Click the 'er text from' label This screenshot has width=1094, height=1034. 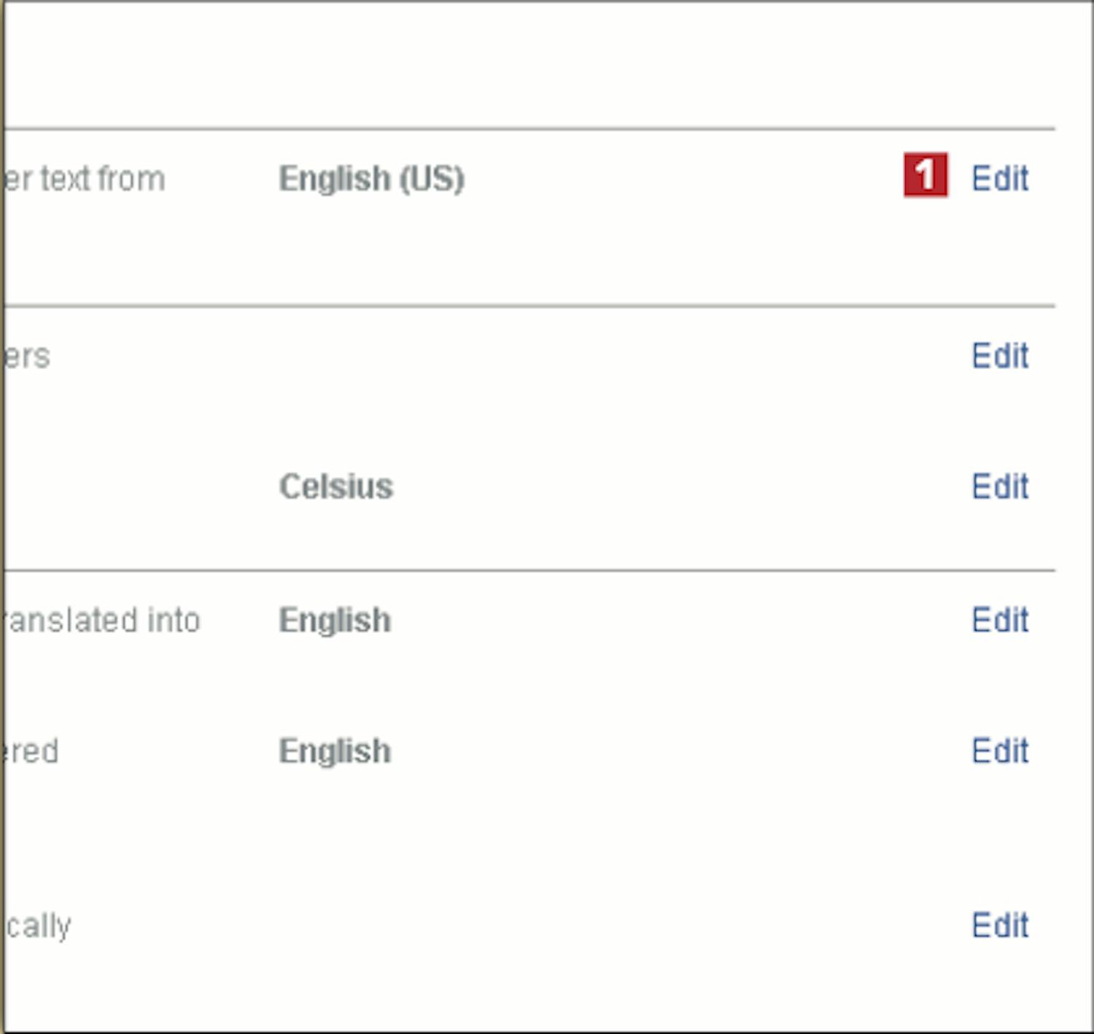click(x=85, y=179)
